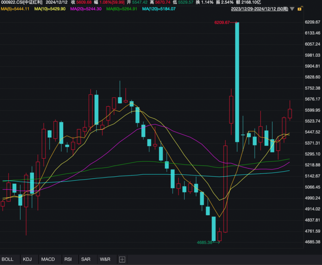The width and height of the screenshot is (322, 265).
Task: Click the MA(60)=5264.91 label
Action: click(122, 9)
